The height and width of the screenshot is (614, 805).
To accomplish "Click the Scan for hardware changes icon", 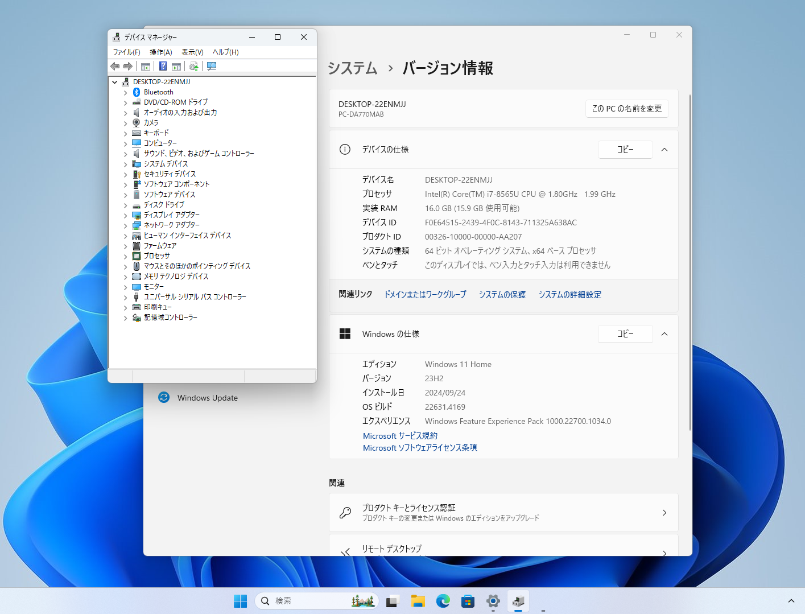I will (x=212, y=67).
